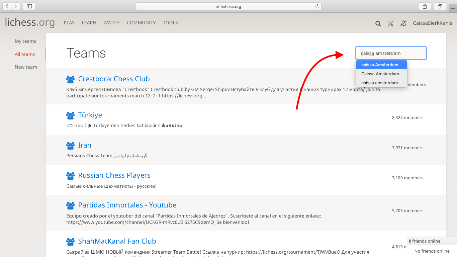Viewport: 457px width, 257px height.
Task: Click Türkiye description 'herkes katılabilir' text
Action: 137,126
